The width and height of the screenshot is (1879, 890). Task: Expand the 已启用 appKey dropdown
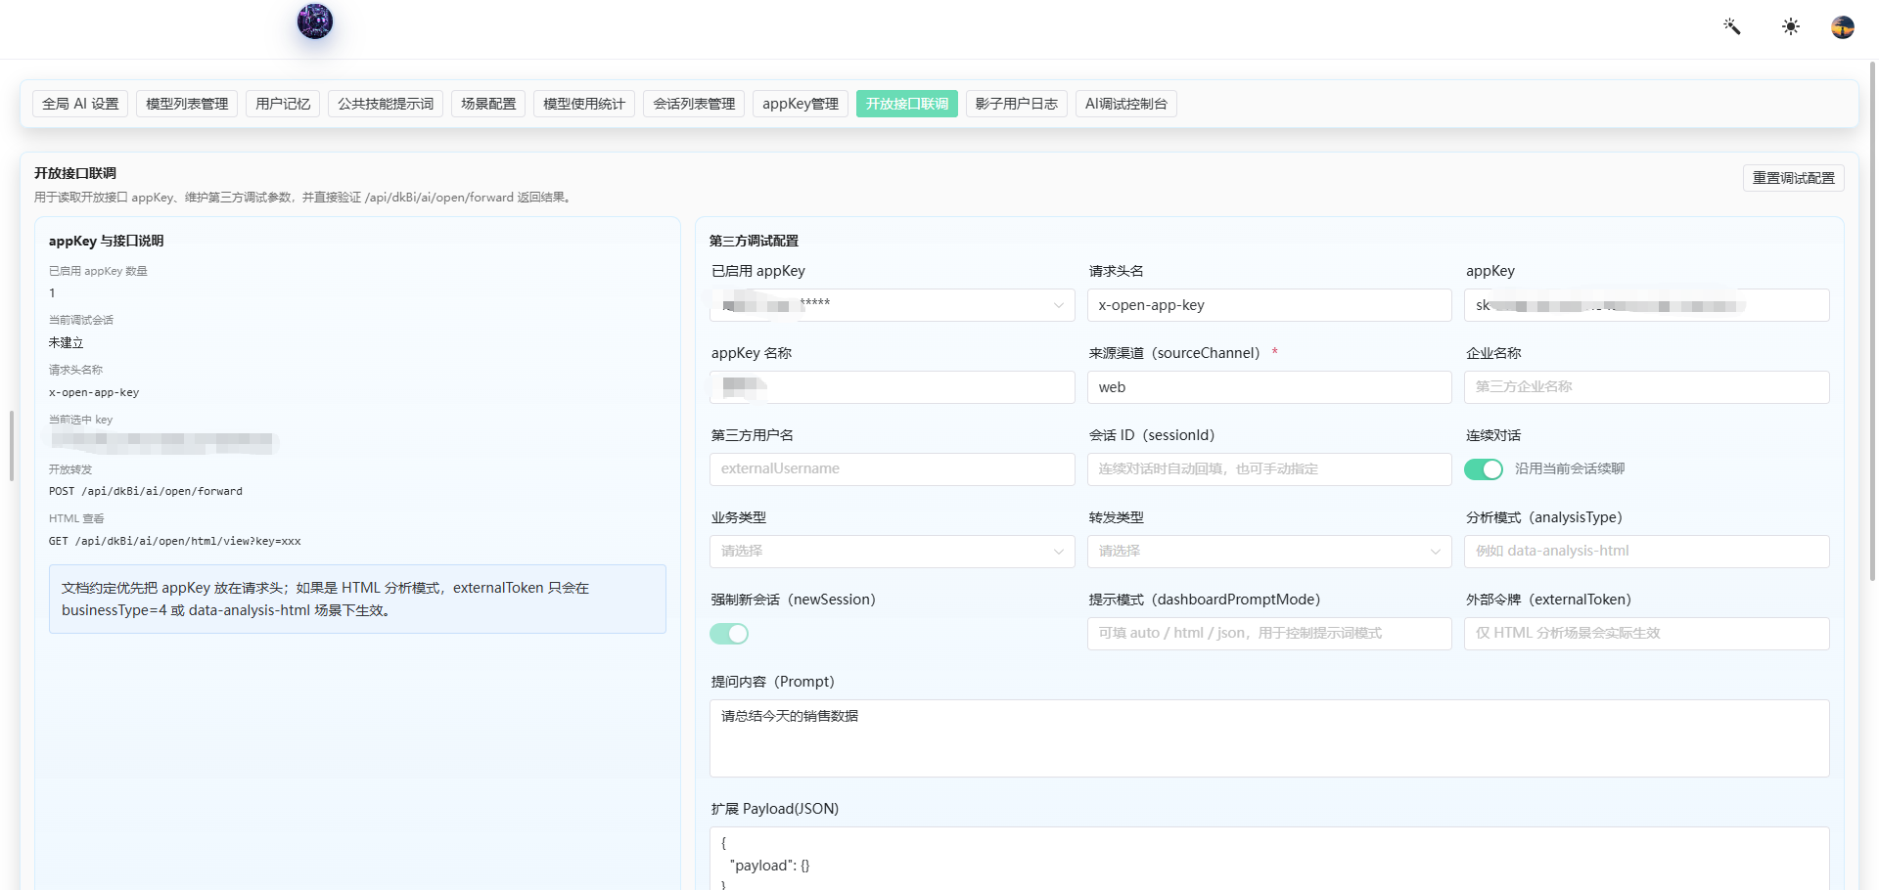pyautogui.click(x=892, y=305)
